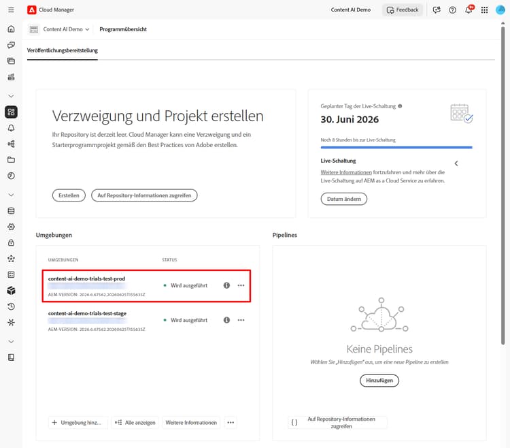Click the Live-Schaltung blue progress bar
The width and height of the screenshot is (510, 448).
point(396,148)
